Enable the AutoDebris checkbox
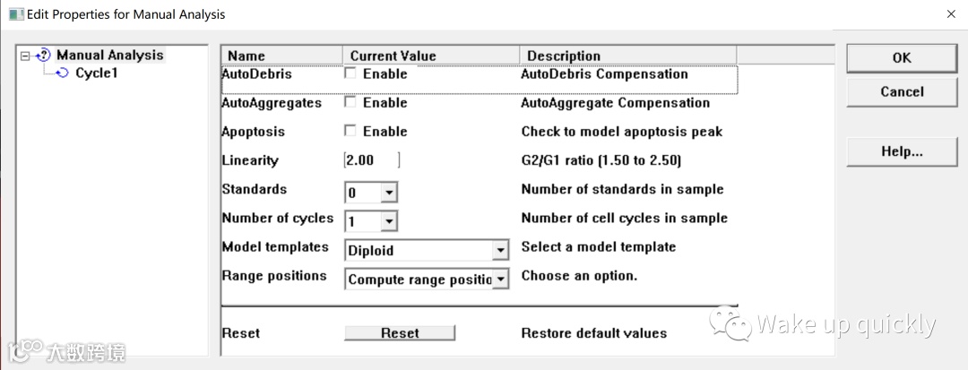 click(x=350, y=74)
